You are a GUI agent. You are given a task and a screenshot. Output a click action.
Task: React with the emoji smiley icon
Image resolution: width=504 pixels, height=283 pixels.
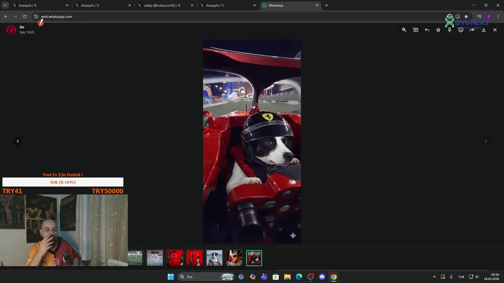click(x=461, y=30)
